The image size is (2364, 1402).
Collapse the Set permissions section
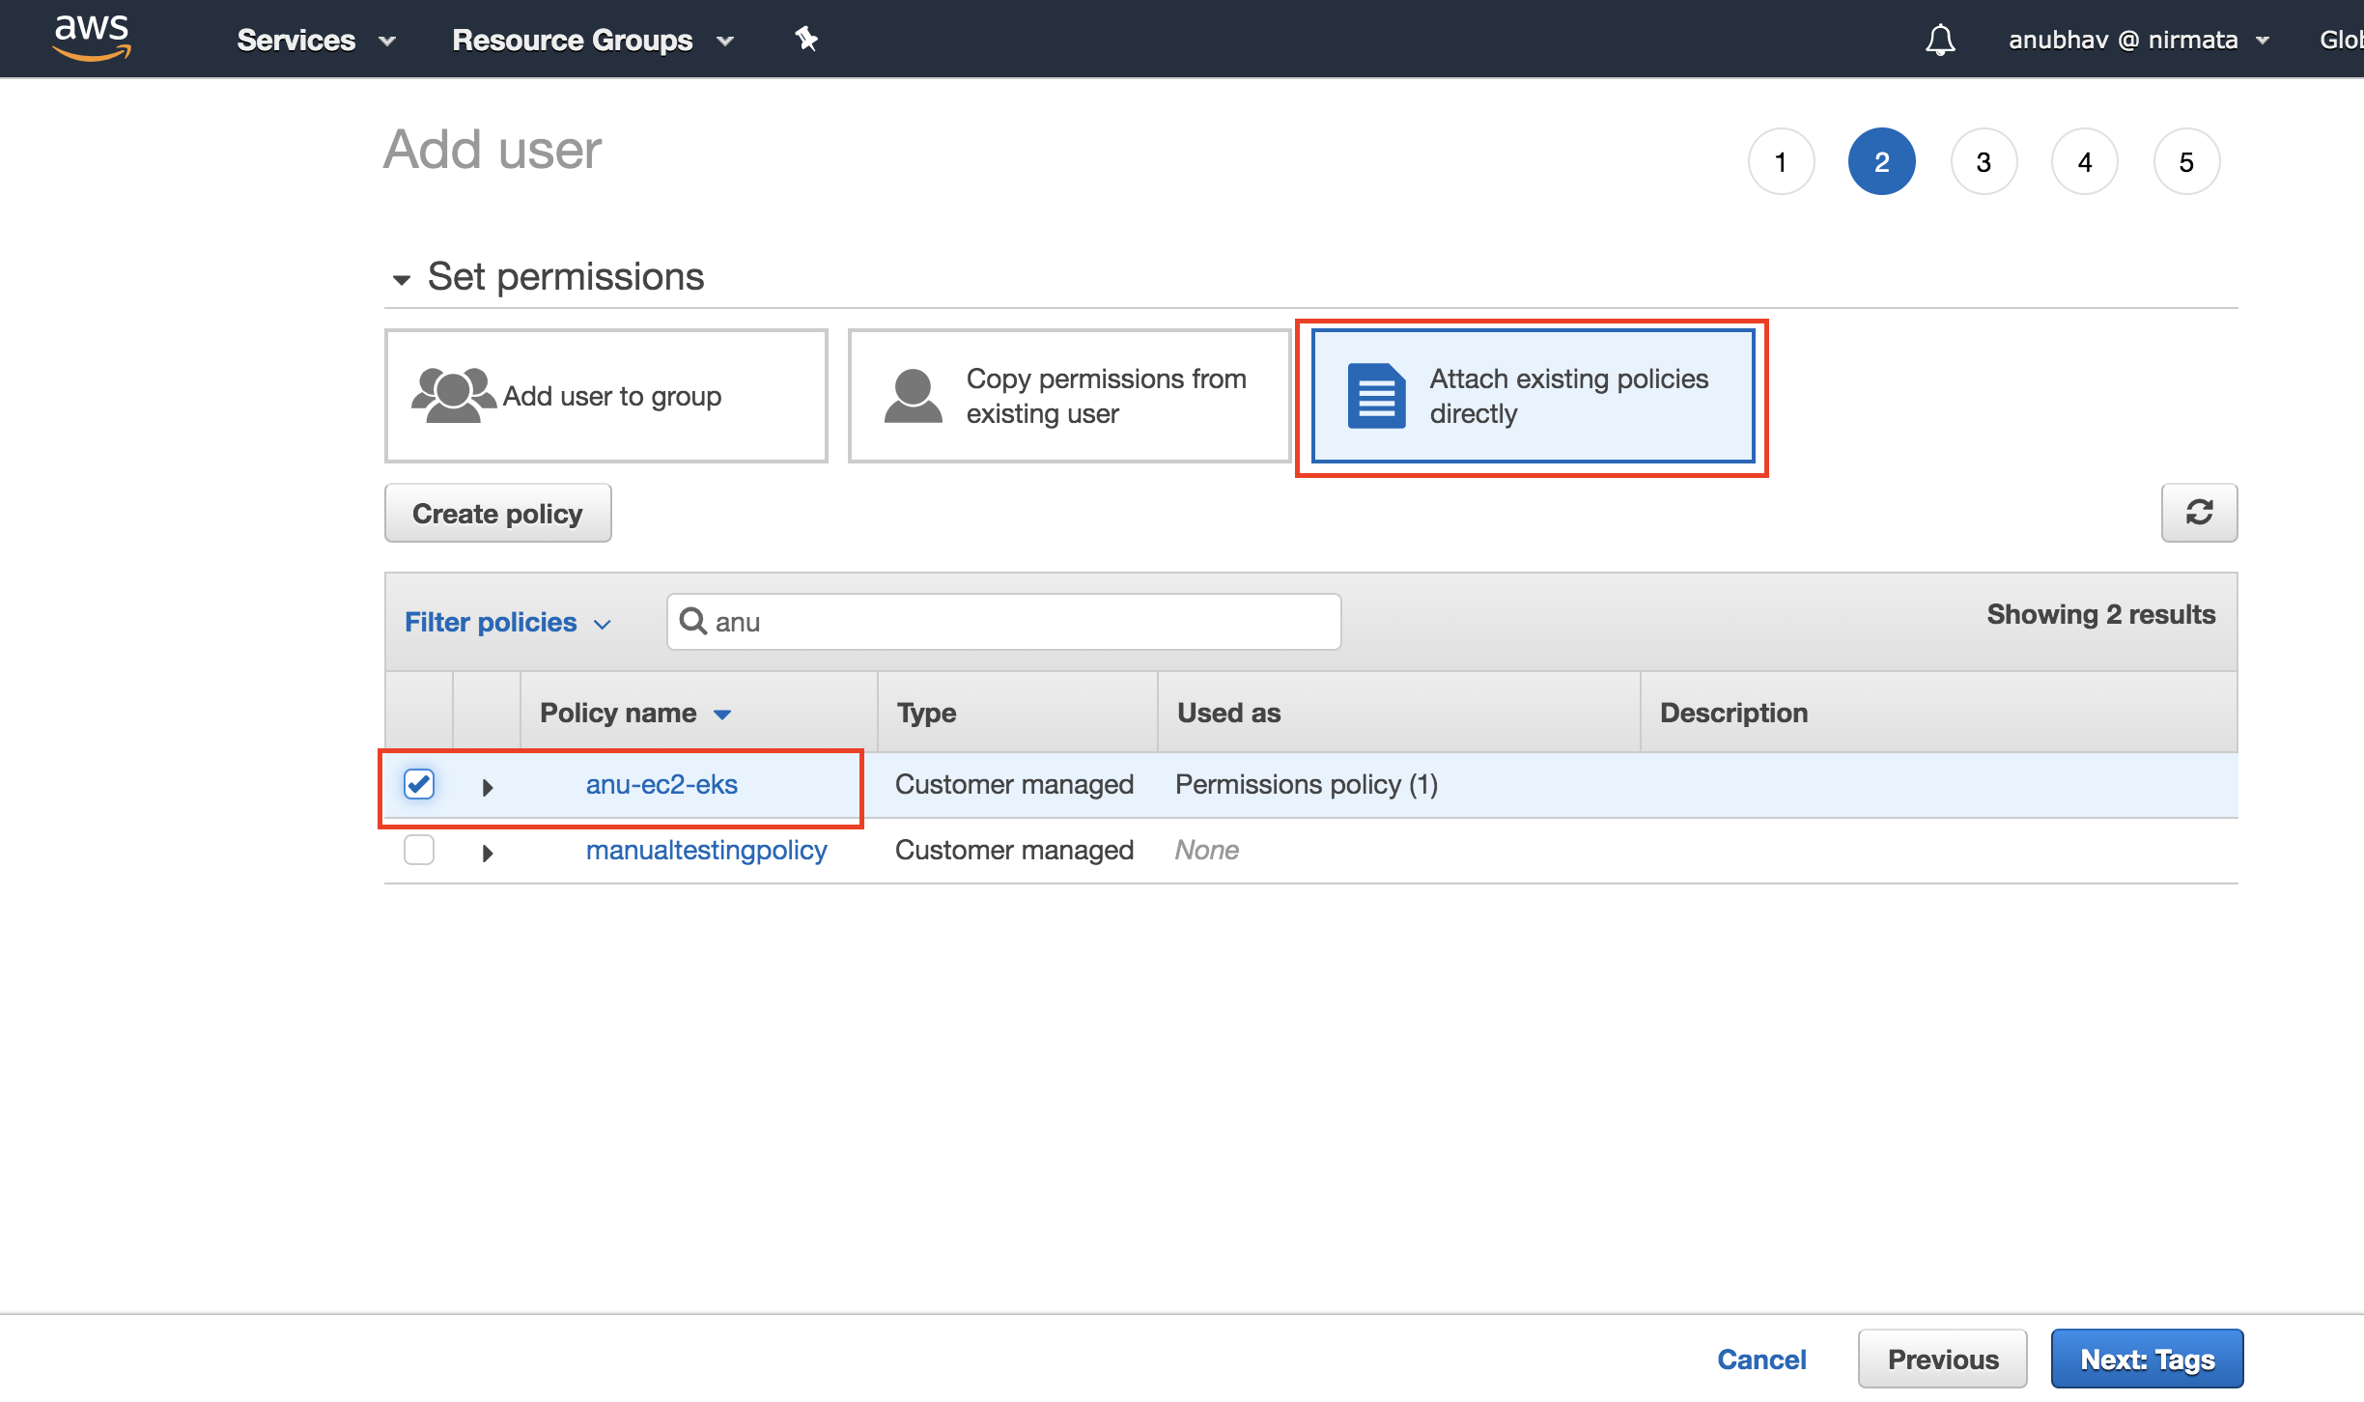pos(402,279)
